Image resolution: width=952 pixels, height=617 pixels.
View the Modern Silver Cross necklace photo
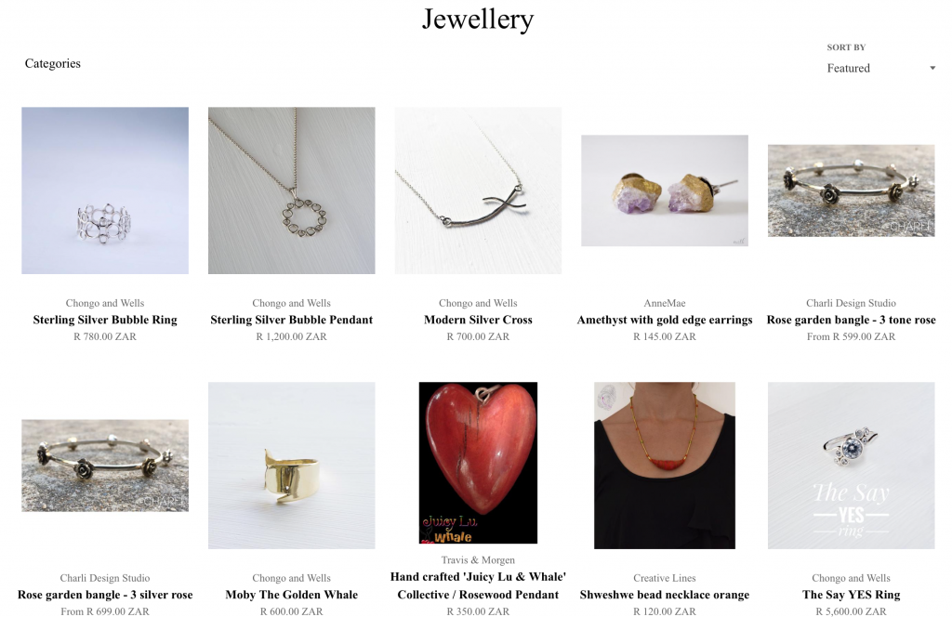tap(478, 190)
